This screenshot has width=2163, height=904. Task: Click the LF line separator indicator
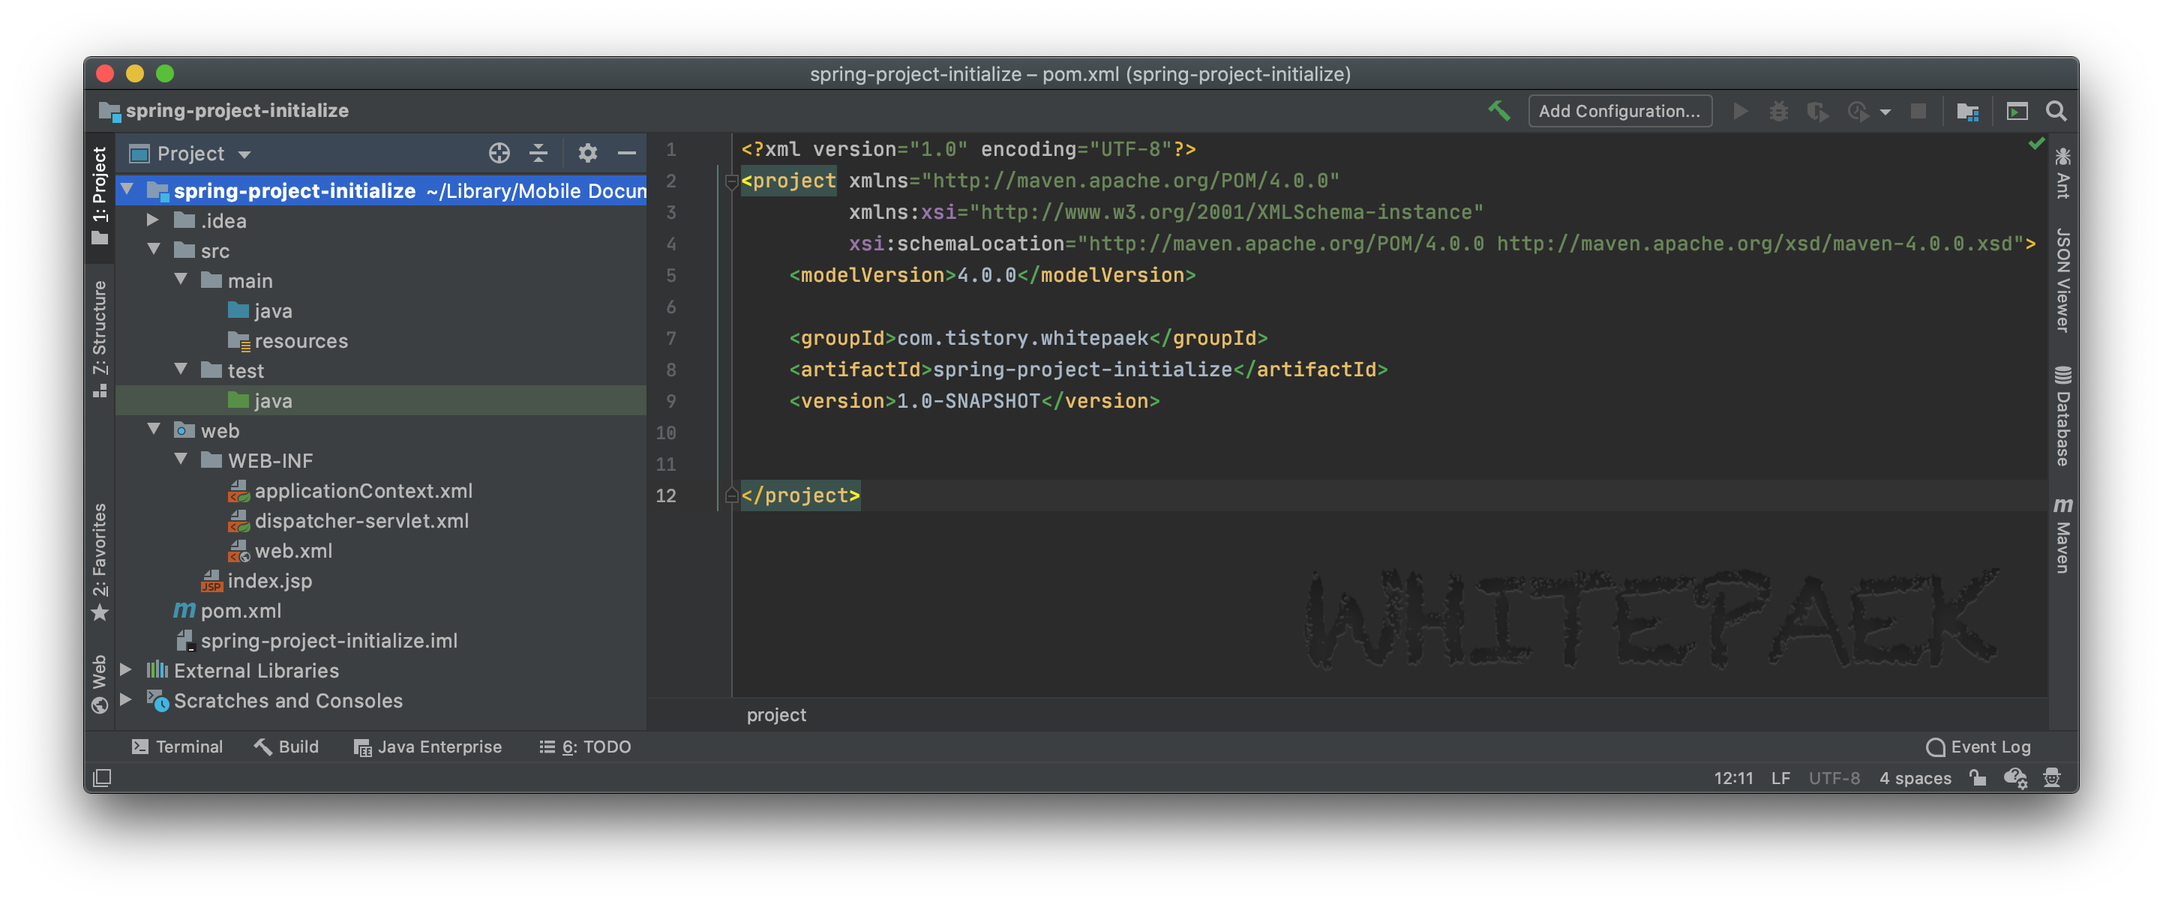[x=1780, y=778]
